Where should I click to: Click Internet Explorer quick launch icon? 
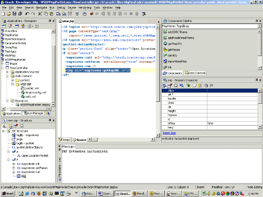tap(27, 193)
